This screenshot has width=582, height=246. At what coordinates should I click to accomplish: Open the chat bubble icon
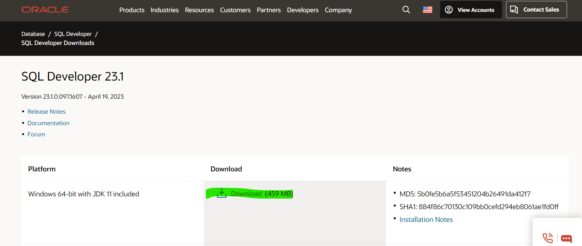pyautogui.click(x=566, y=239)
